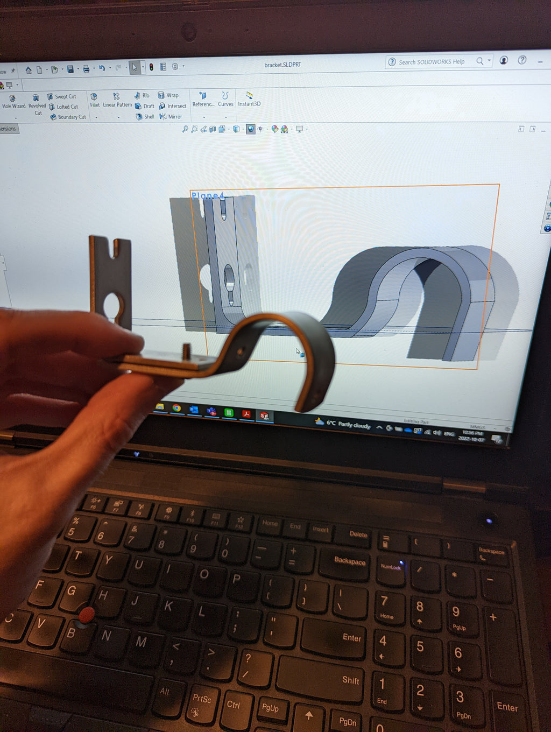Open the search type dropdown arrow
Screen dimensions: 551x732
click(489, 61)
